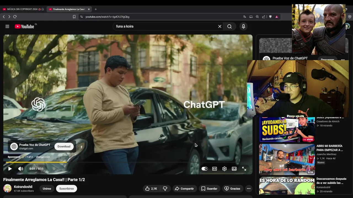Play the video with the play button
This screenshot has height=198, width=353.
[x=10, y=169]
